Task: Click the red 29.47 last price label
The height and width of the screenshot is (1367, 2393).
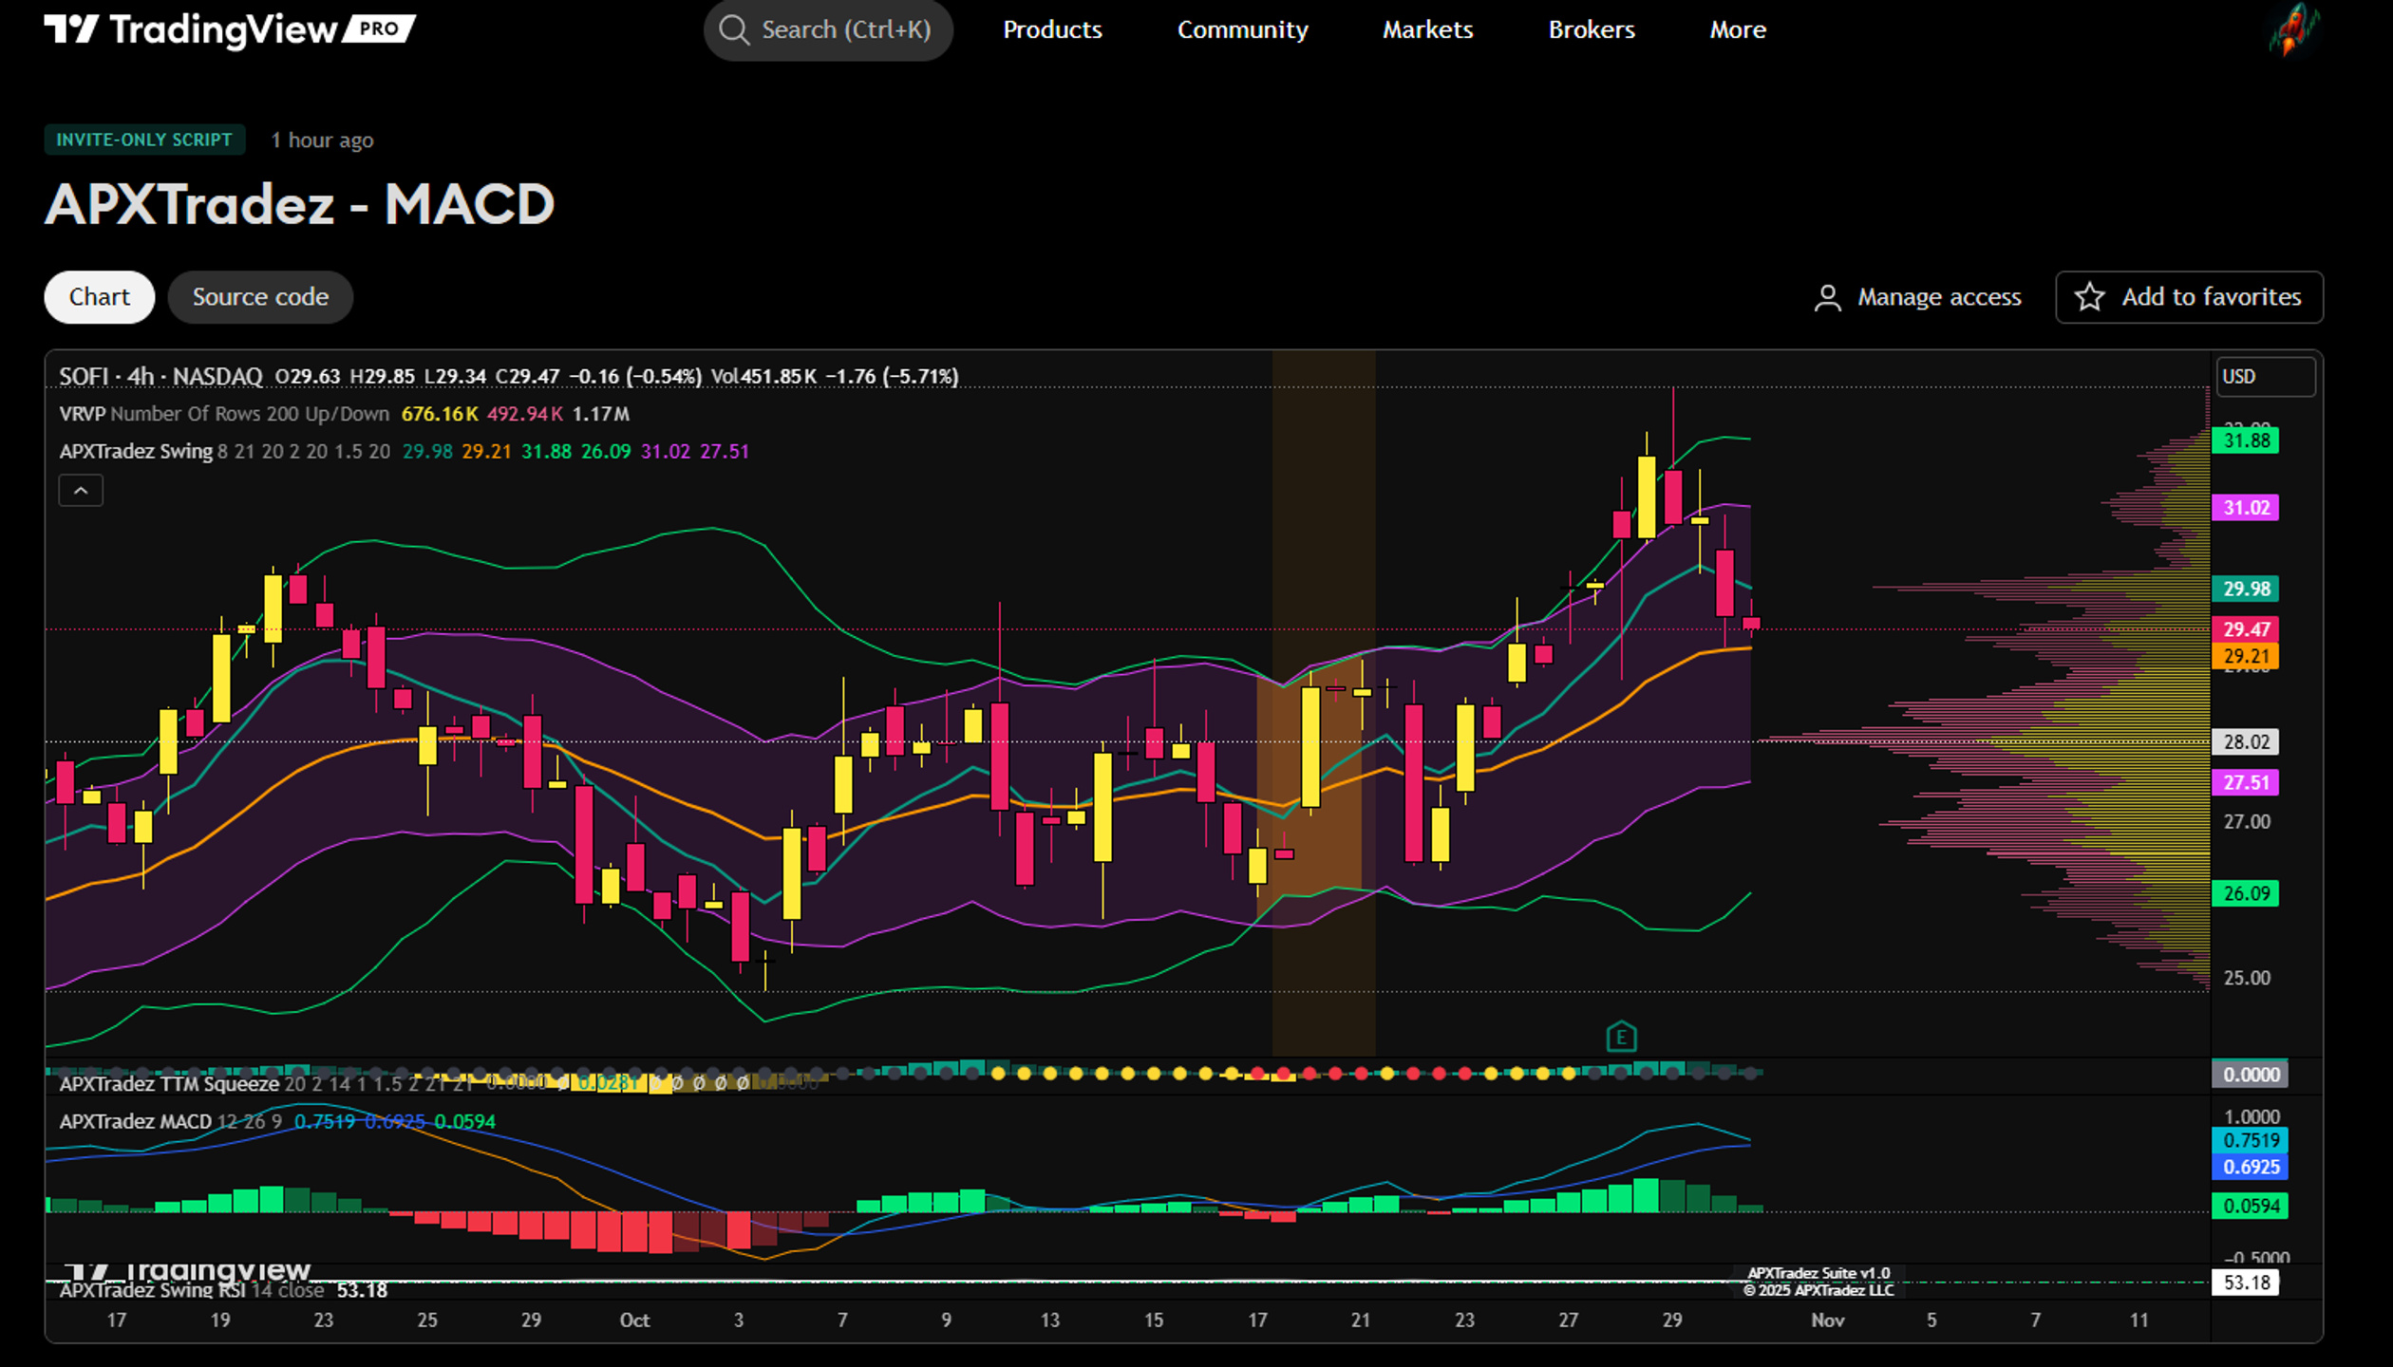Action: (2246, 629)
